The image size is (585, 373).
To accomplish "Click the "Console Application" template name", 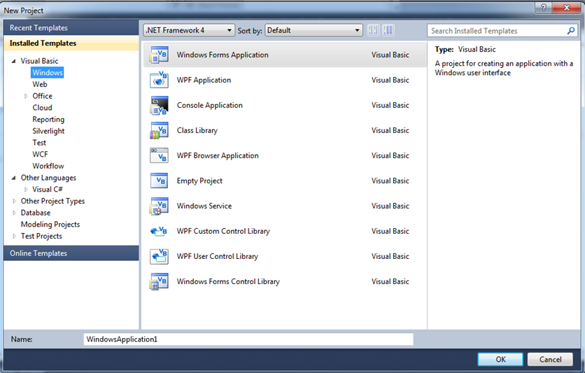I will pyautogui.click(x=210, y=105).
